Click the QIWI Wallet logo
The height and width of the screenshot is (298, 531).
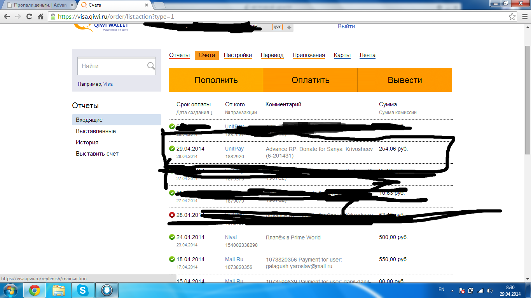(101, 27)
